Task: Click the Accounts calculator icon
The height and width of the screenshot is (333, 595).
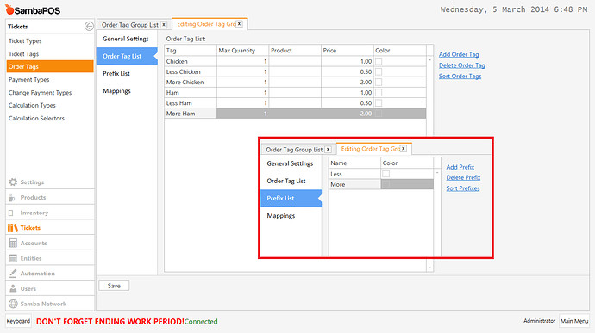Action: tap(13, 243)
